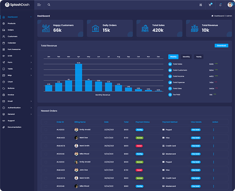This screenshot has width=235, height=191.
Task: Check the Mark Smith Success order row
Action: coord(46,178)
